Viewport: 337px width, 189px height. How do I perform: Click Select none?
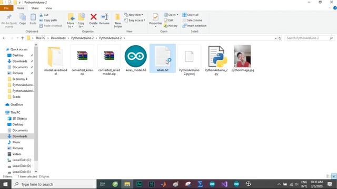click(192, 20)
